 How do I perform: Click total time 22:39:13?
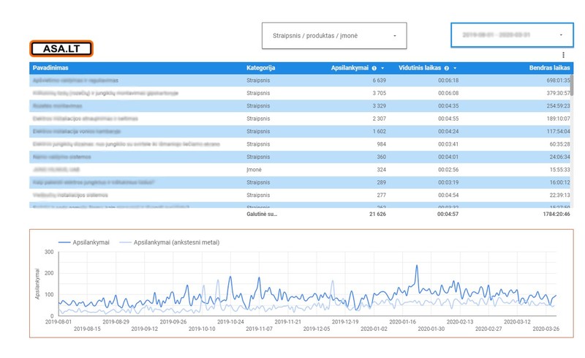coord(559,195)
